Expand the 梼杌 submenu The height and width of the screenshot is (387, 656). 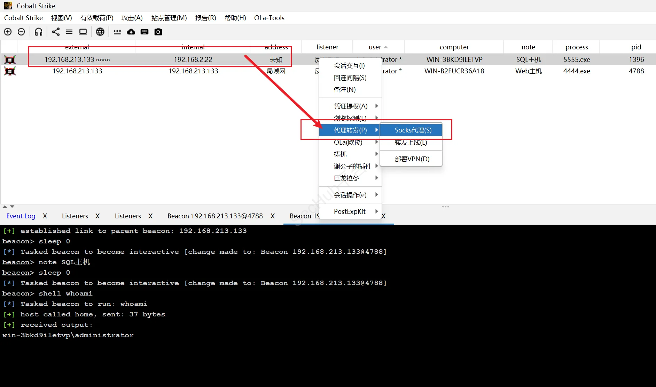(x=350, y=154)
